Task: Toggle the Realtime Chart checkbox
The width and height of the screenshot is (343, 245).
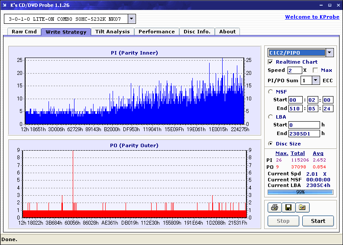Action: point(271,62)
